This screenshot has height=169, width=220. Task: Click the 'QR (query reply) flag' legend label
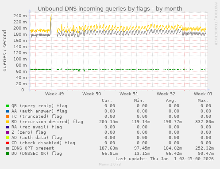[39, 106]
